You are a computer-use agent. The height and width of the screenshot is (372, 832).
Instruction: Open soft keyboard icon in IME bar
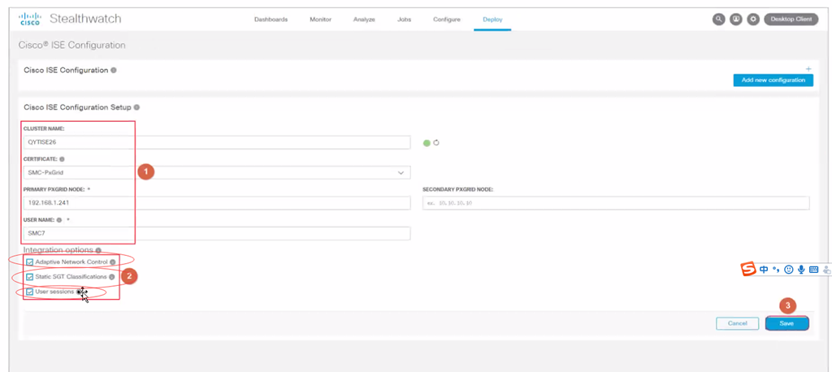[x=813, y=270]
